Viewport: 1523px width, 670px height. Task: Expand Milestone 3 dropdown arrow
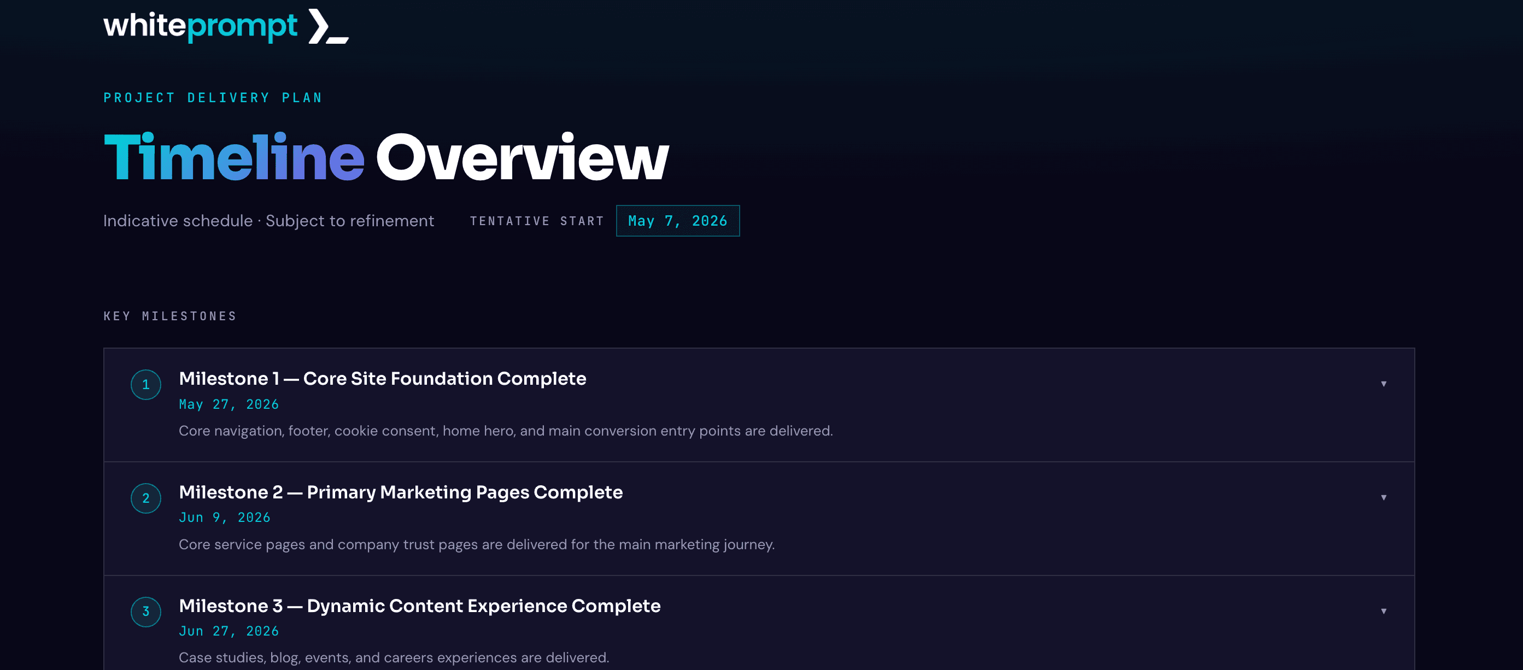pos(1384,611)
